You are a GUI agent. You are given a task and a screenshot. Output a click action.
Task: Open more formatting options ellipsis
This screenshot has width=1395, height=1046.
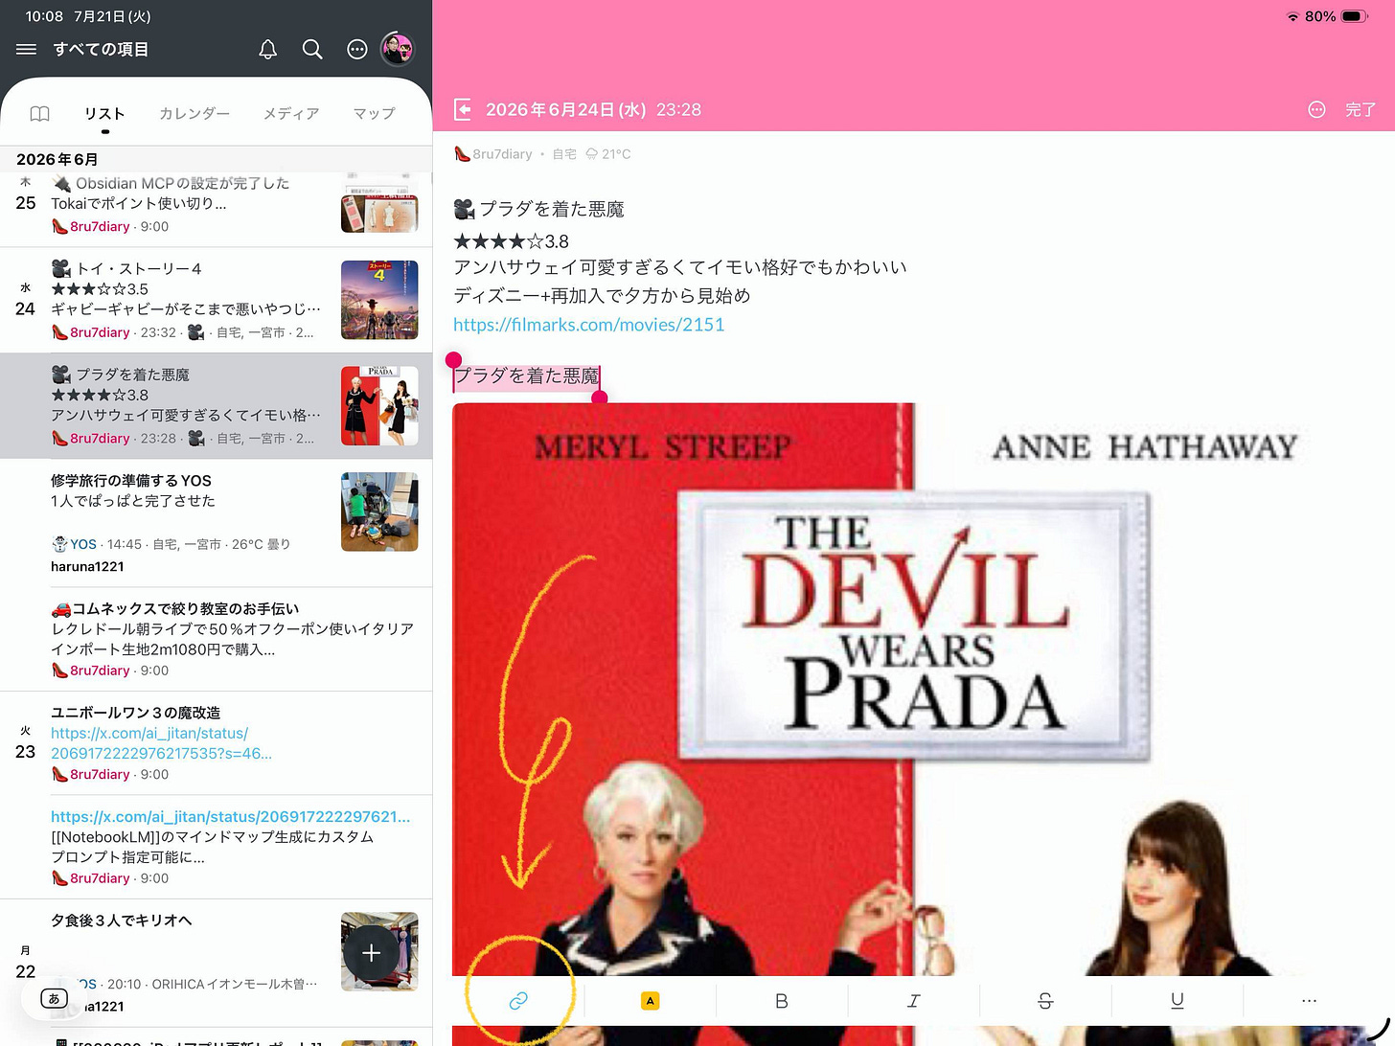point(1309,1001)
